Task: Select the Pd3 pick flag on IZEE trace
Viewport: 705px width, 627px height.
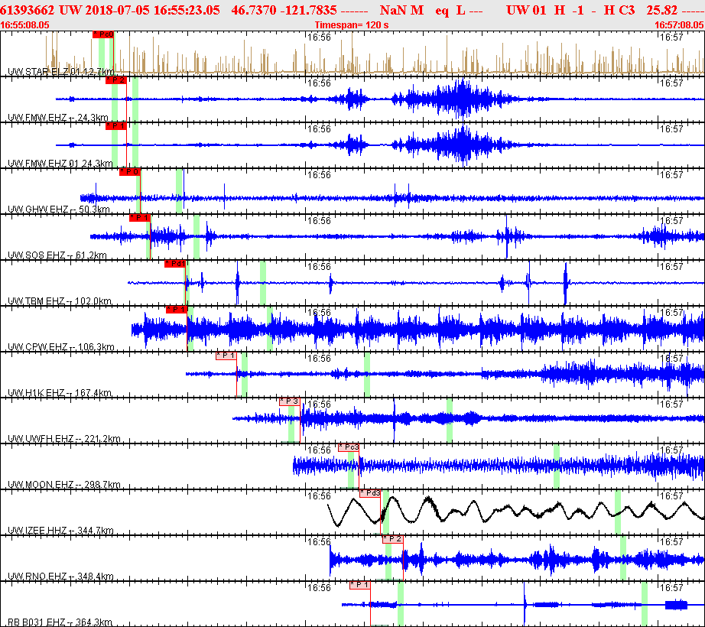Action: point(371,493)
